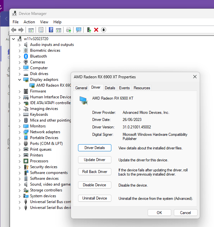Click Scan for hardware changes icon
Screen dimensions: 214x227
79,30
